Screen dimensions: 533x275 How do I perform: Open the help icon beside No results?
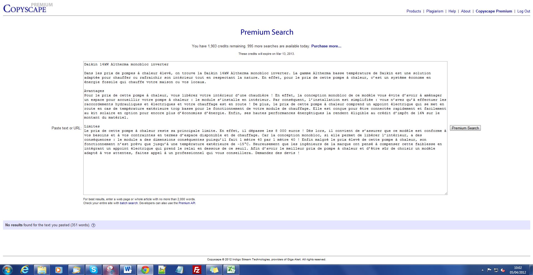(x=93, y=225)
